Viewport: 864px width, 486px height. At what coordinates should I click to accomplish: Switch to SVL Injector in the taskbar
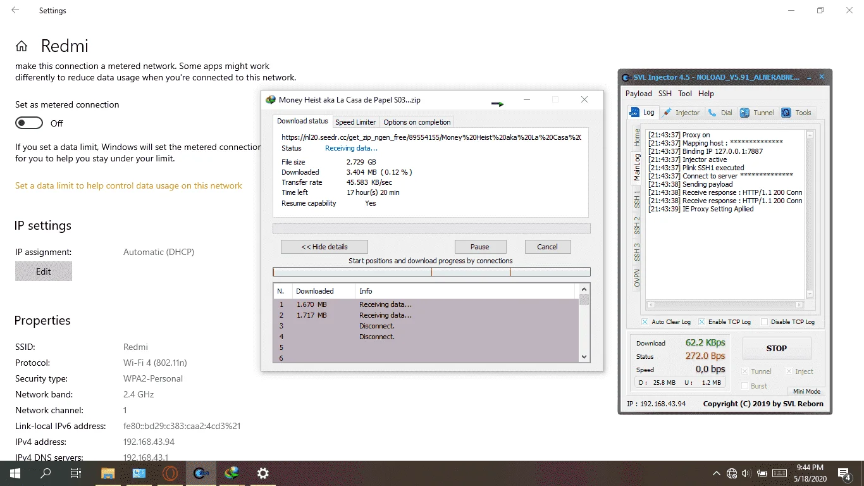pyautogui.click(x=201, y=473)
